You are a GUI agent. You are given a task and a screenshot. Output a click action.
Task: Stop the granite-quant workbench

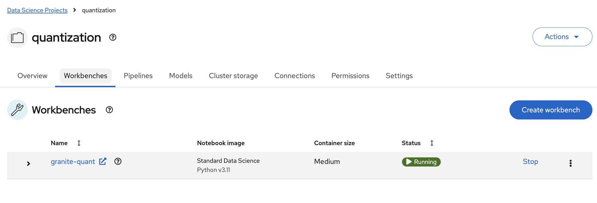tap(530, 162)
